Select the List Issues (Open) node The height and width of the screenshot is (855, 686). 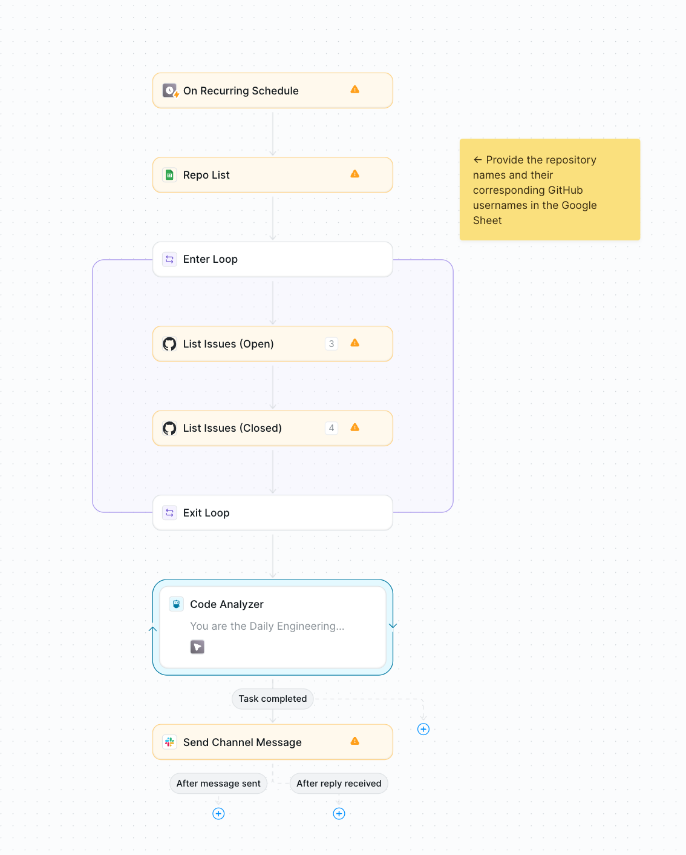click(x=273, y=344)
